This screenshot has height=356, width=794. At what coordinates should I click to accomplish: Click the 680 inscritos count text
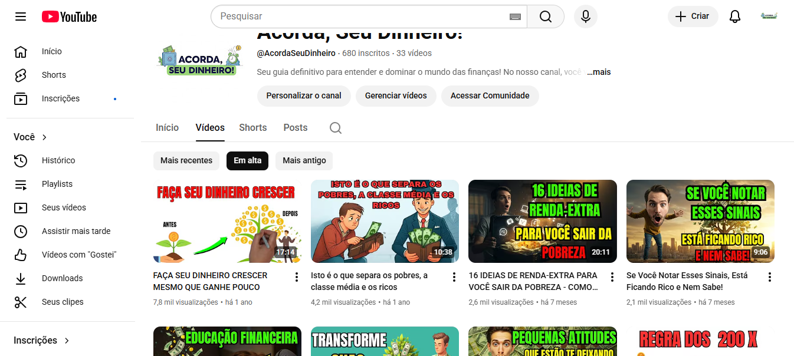(x=366, y=53)
